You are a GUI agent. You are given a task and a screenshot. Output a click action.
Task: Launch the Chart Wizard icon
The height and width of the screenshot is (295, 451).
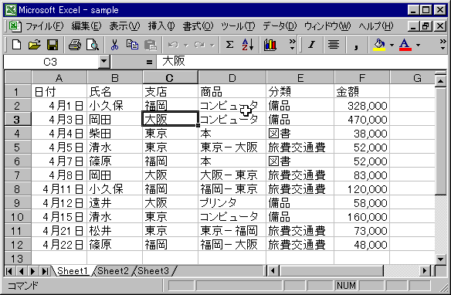(x=270, y=45)
